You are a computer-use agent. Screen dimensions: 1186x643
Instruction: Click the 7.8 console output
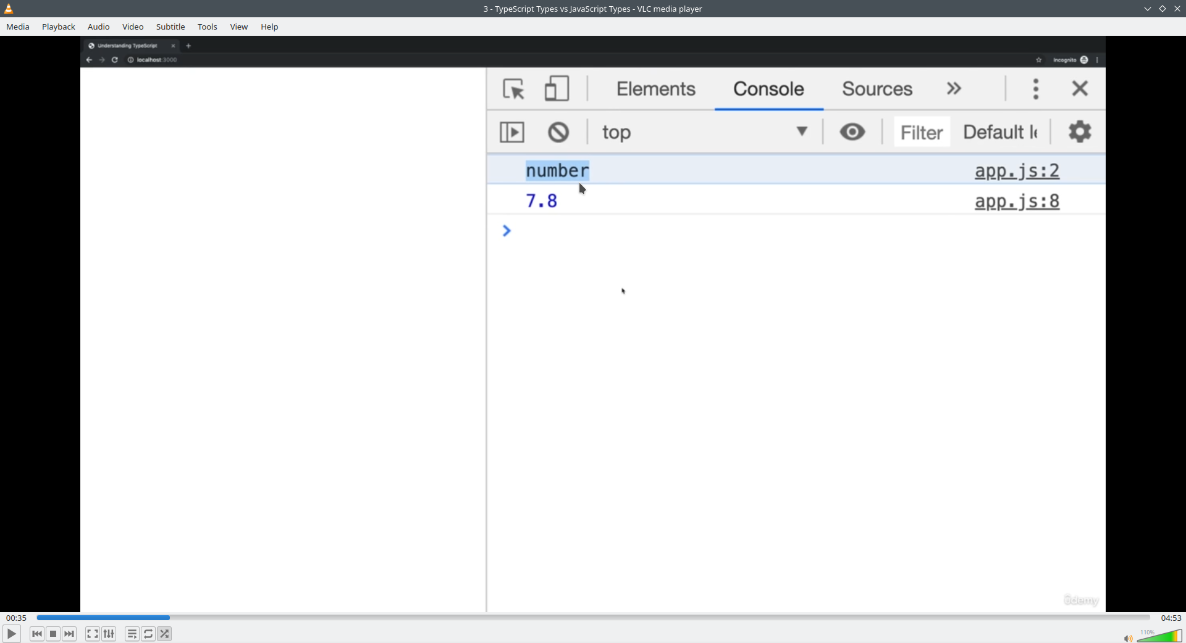click(x=541, y=201)
